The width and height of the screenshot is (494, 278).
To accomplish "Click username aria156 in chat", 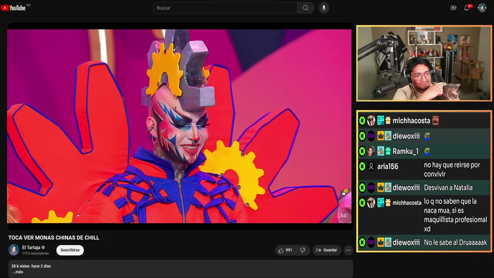I will 387,166.
